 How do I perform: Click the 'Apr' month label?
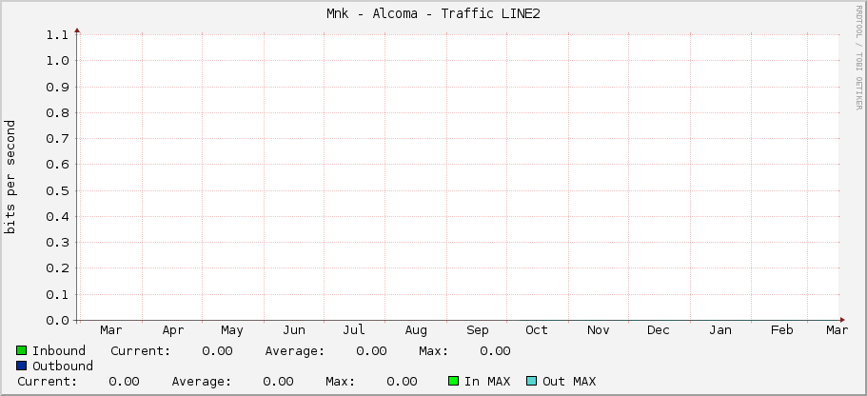click(173, 330)
